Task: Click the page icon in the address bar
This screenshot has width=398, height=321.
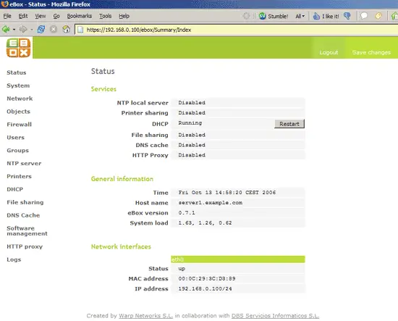Action: tap(80, 30)
